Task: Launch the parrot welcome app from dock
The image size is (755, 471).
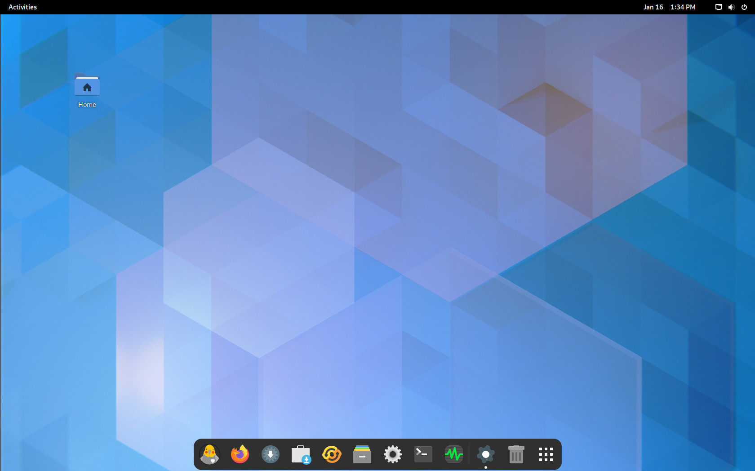Action: [209, 454]
